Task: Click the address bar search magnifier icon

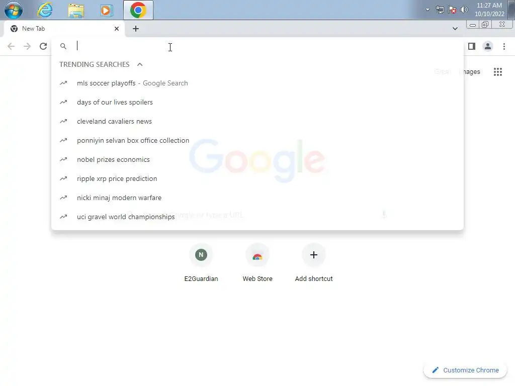Action: (63, 46)
